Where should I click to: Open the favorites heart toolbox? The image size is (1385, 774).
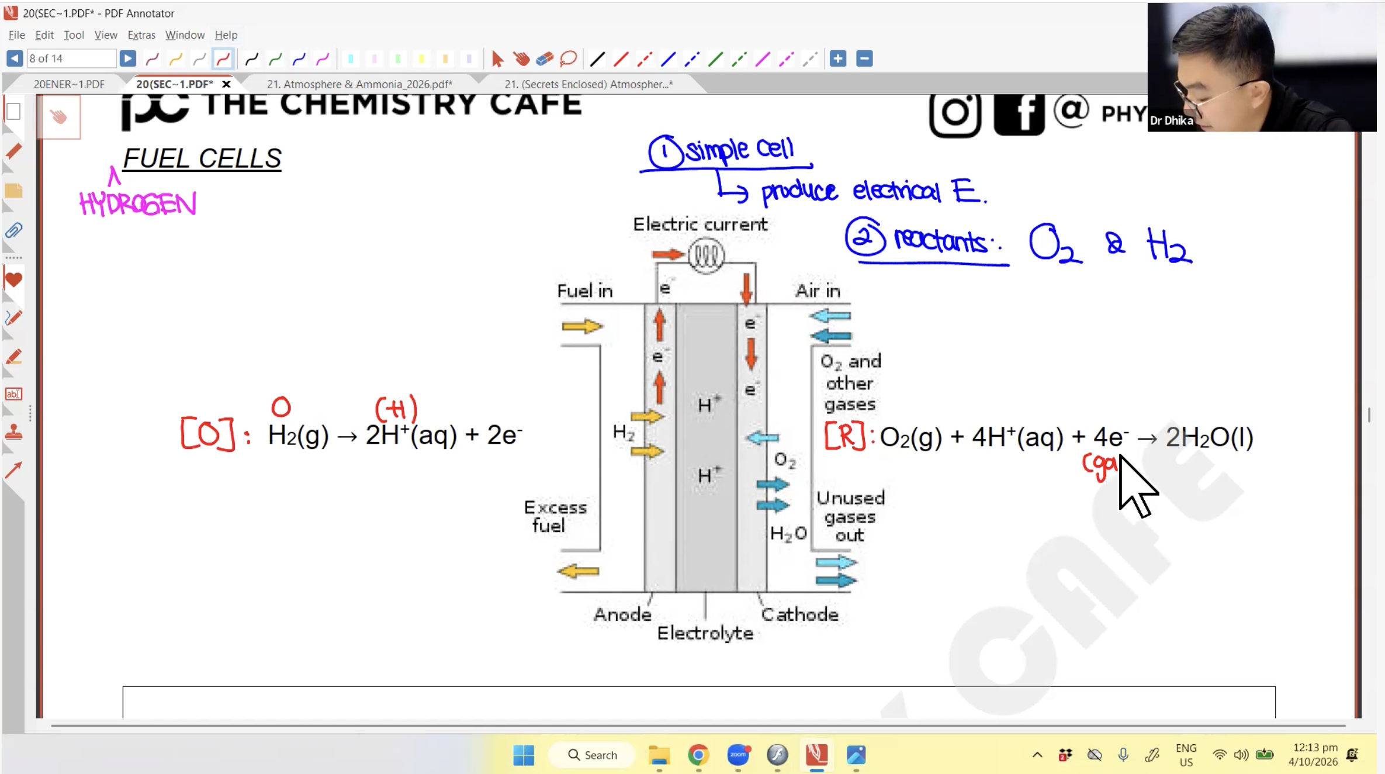(13, 280)
